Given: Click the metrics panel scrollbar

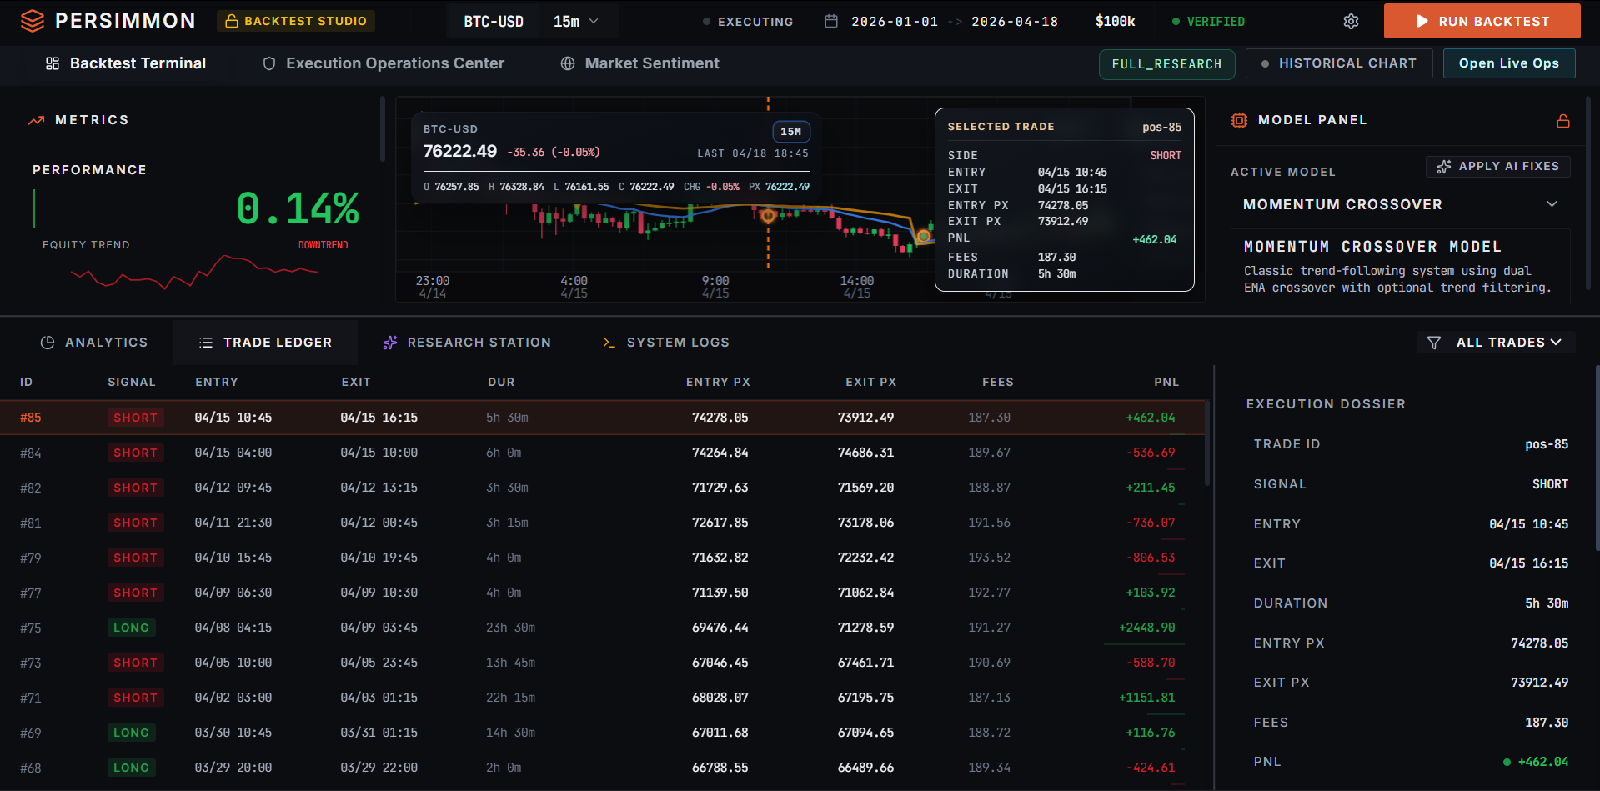Looking at the screenshot, I should click(382, 129).
